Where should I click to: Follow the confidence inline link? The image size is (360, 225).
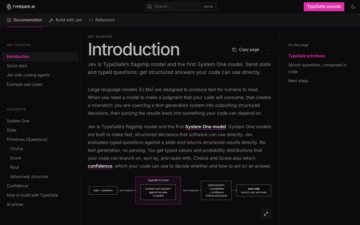point(100,166)
